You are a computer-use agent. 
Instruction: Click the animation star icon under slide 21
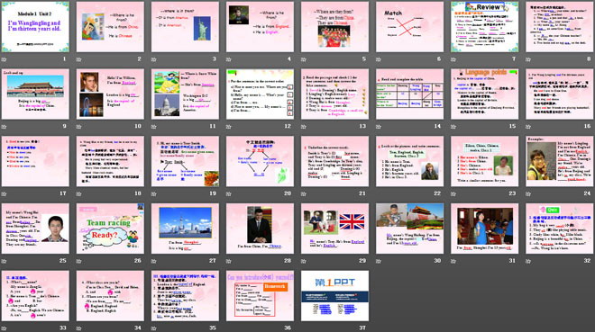pos(304,193)
